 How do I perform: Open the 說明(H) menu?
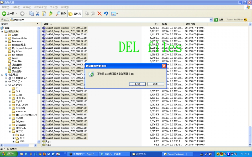(x=65, y=7)
